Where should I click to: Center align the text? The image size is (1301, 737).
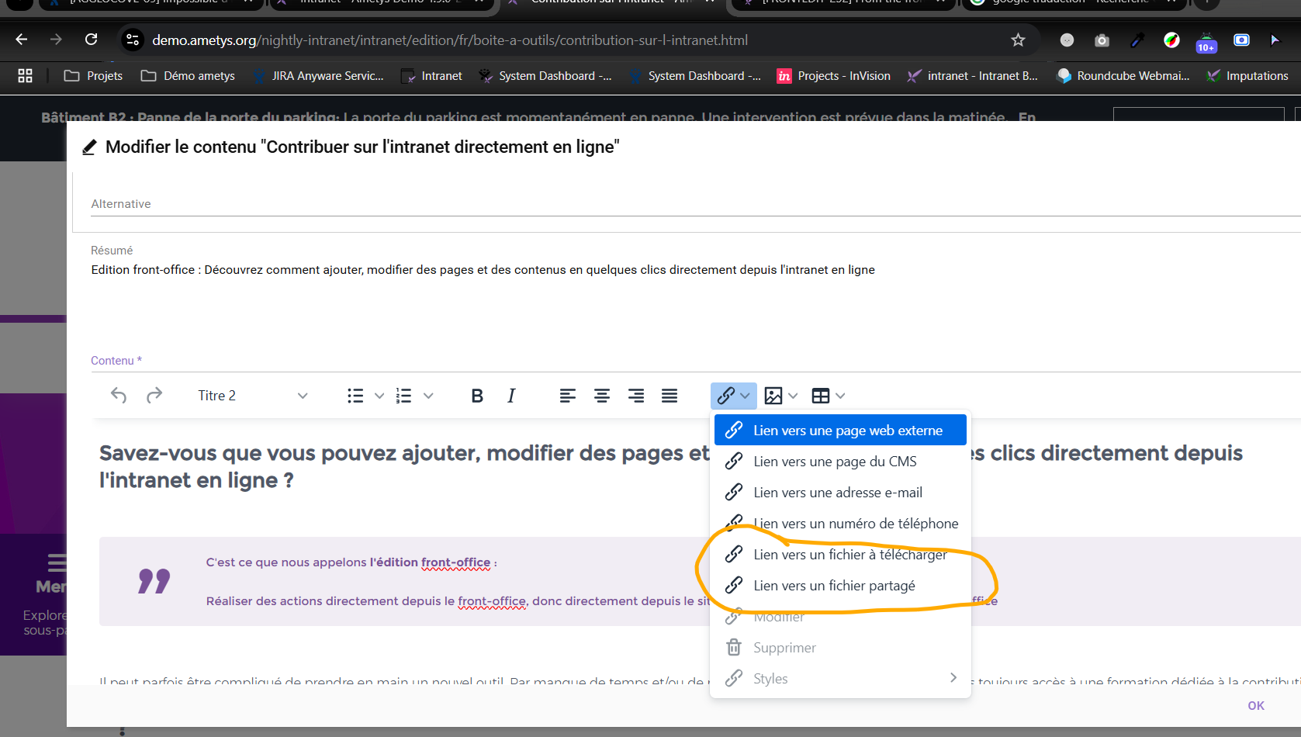tap(602, 396)
